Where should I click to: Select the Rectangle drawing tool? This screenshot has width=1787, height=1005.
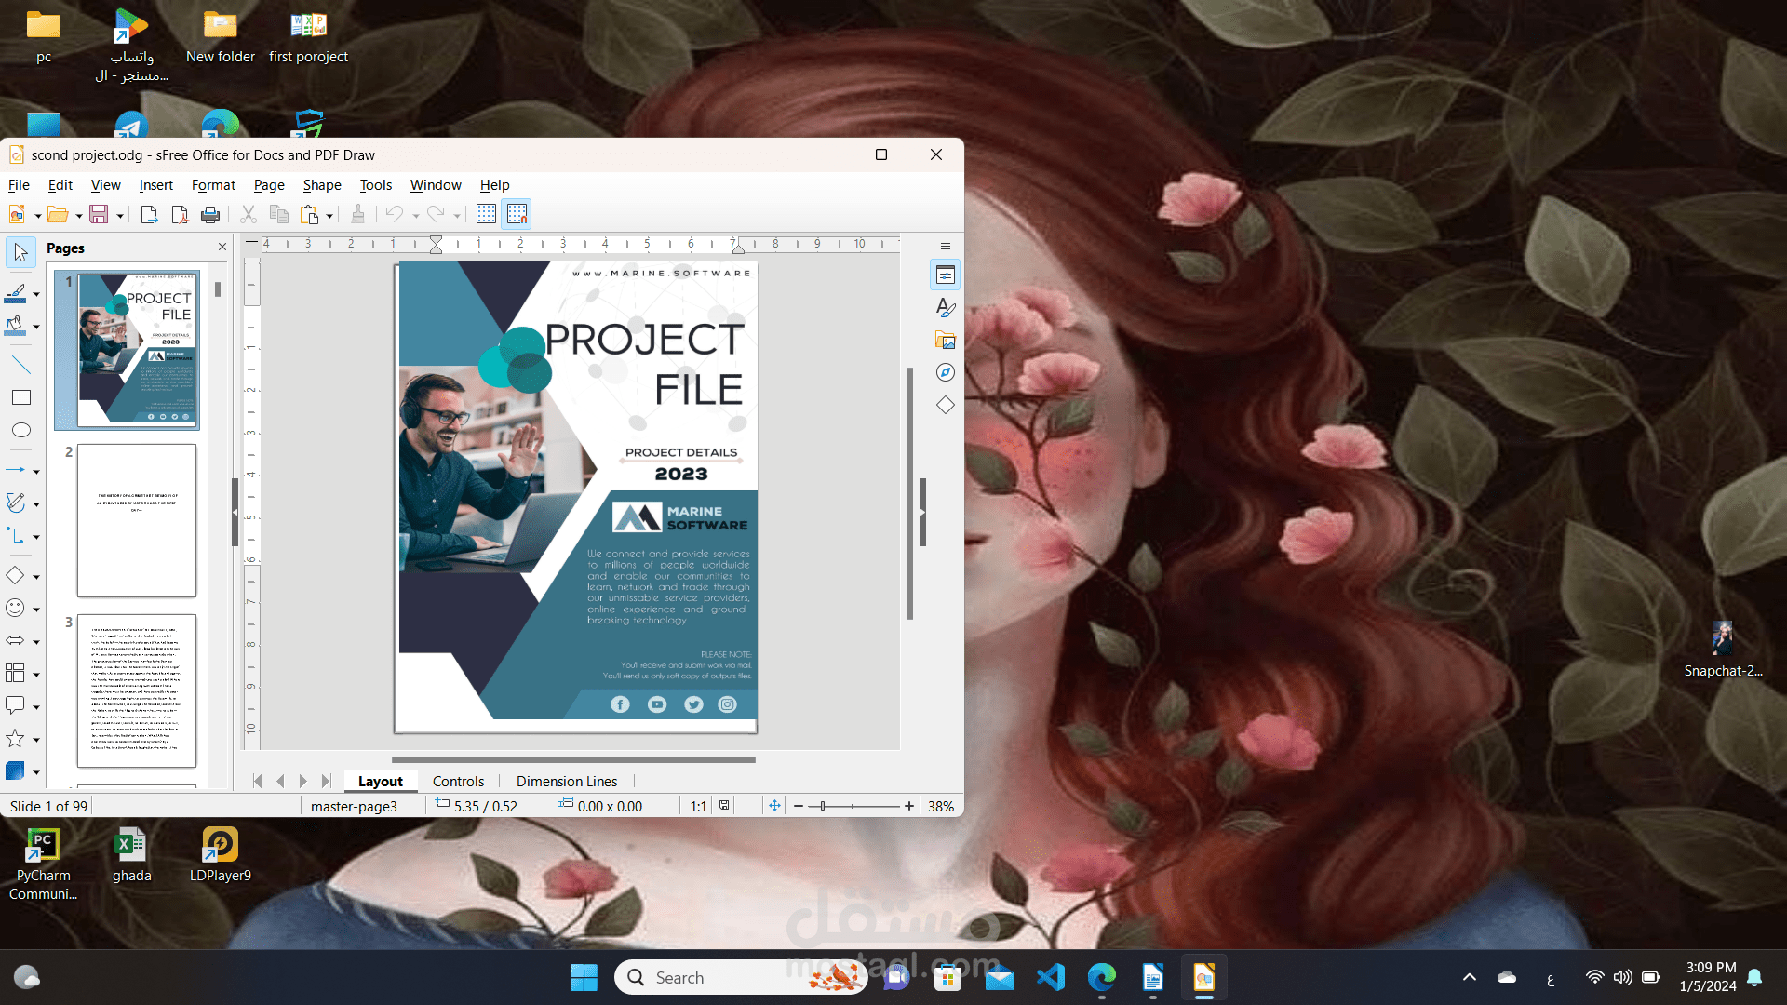click(20, 398)
